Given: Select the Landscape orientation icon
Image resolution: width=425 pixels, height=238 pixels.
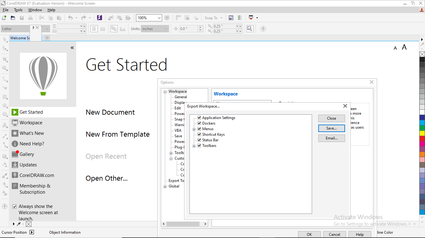Looking at the screenshot, I should coord(103,29).
